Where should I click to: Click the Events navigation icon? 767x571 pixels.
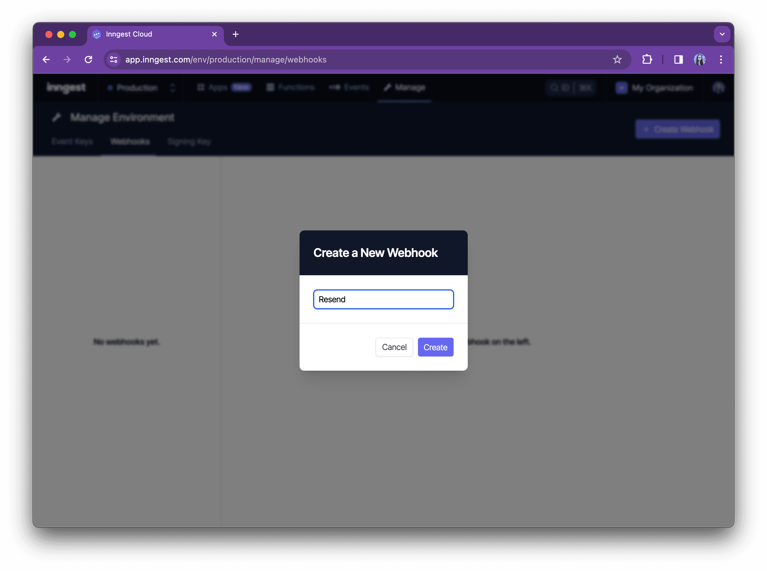click(334, 87)
